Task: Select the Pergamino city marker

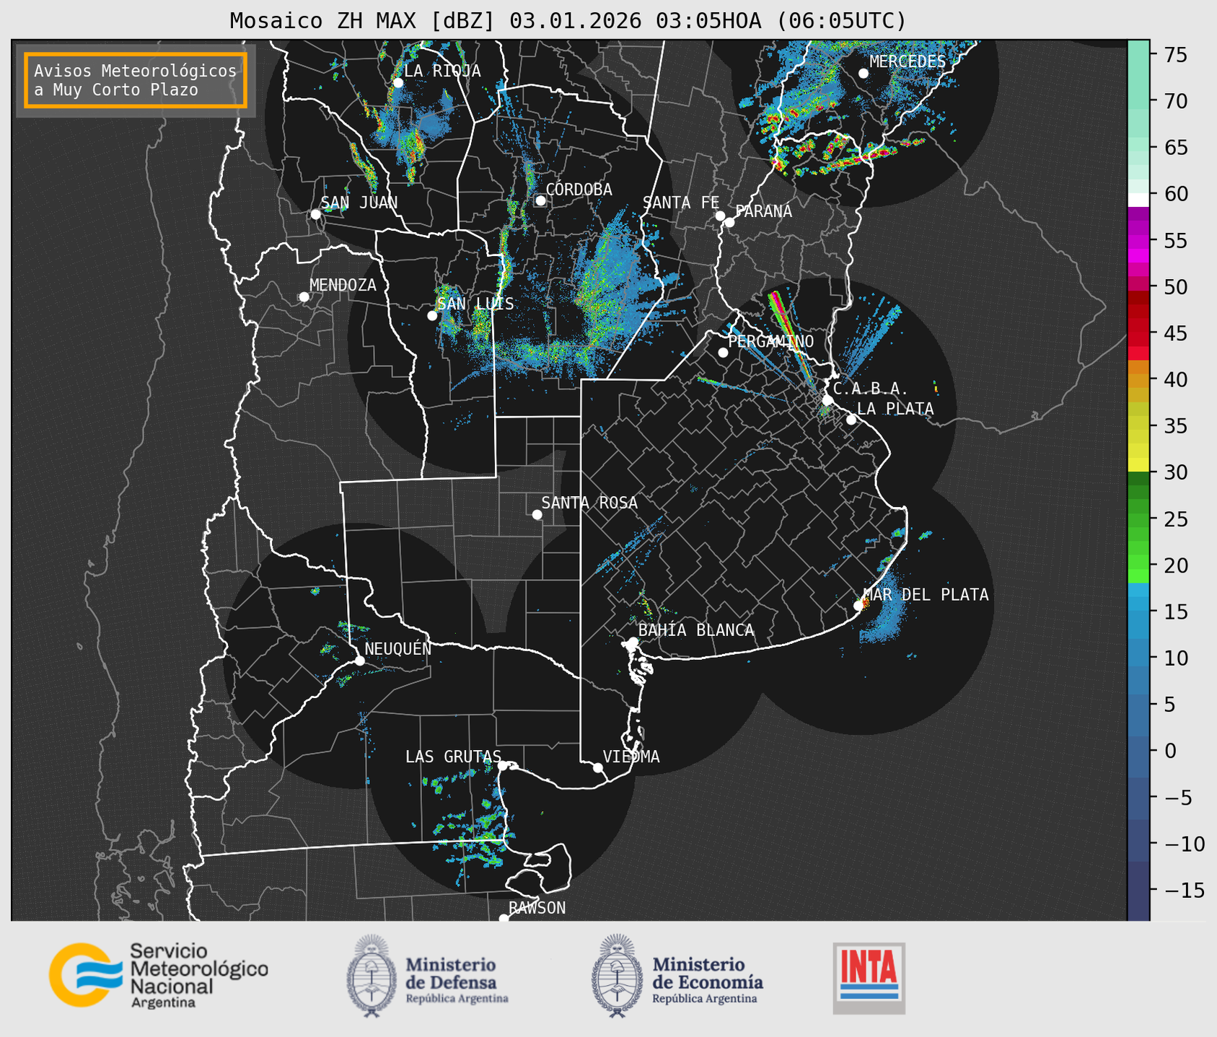Action: click(x=723, y=353)
